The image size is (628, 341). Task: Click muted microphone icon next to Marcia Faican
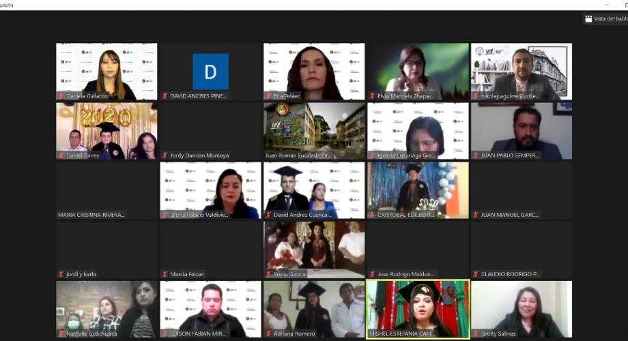(165, 274)
